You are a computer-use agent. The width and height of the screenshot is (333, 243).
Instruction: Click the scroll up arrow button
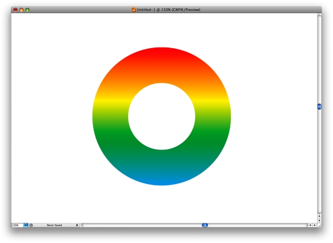click(x=319, y=216)
